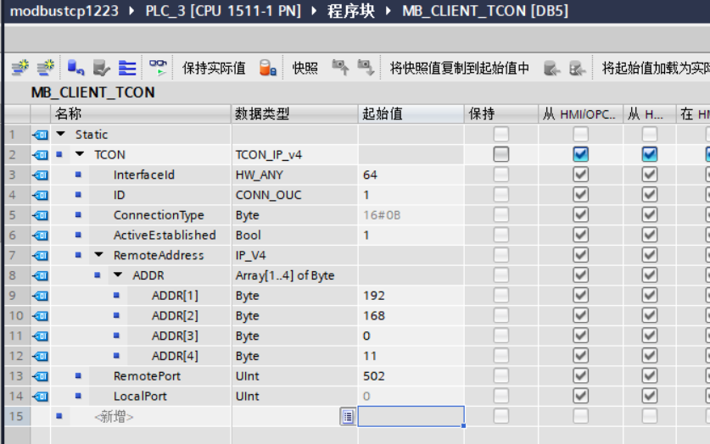Collapse the TCON structure node

click(x=80, y=154)
